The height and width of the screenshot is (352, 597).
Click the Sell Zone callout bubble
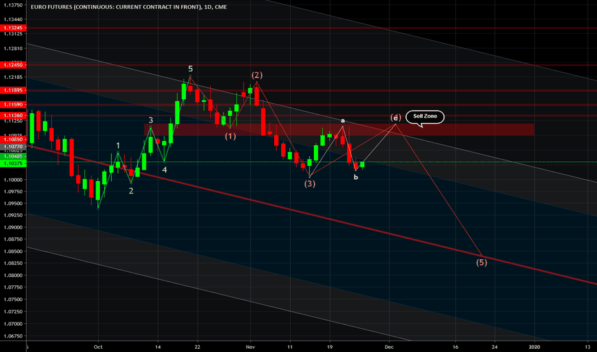coord(425,116)
